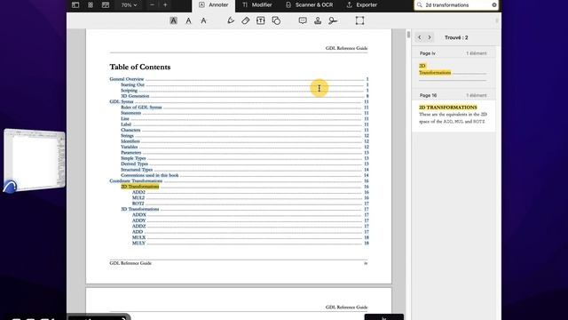568x320 pixels.
Task: Zoom in with the plus button
Action: click(165, 5)
